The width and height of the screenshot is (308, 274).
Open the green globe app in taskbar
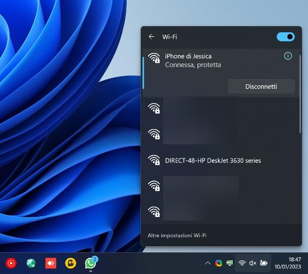pyautogui.click(x=31, y=263)
